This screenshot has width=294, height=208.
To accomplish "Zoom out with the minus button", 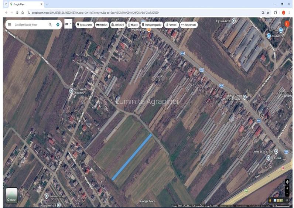I will (287, 194).
